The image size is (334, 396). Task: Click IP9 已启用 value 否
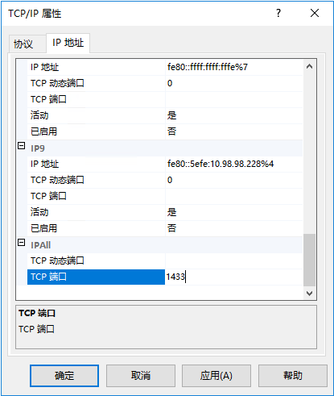[x=233, y=228]
